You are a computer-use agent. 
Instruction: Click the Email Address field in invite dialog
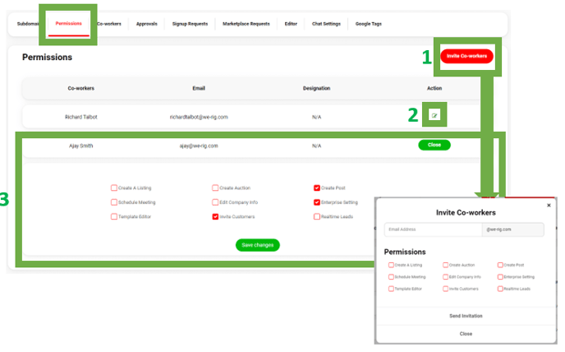(x=429, y=230)
